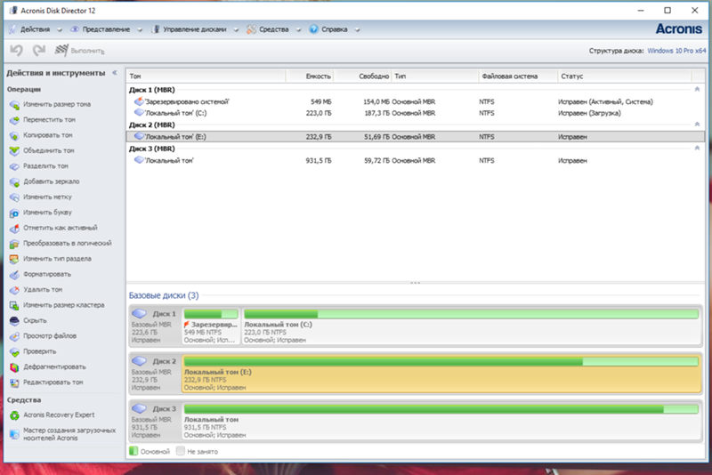Click Проверить volume operation
This screenshot has width=712, height=475.
[x=33, y=351]
